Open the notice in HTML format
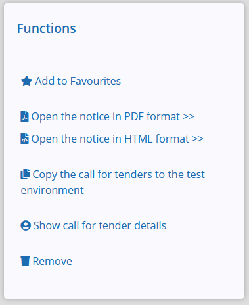The height and width of the screenshot is (305, 249). [112, 139]
